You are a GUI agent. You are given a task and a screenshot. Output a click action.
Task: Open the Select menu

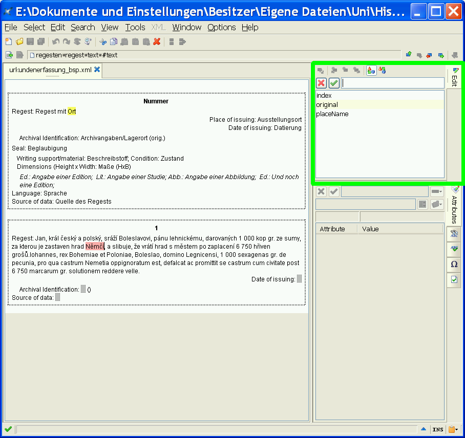tap(34, 27)
